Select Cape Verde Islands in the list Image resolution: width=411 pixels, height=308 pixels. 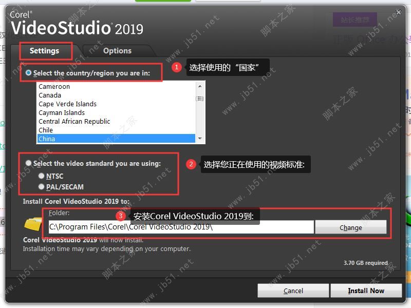[x=116, y=104]
